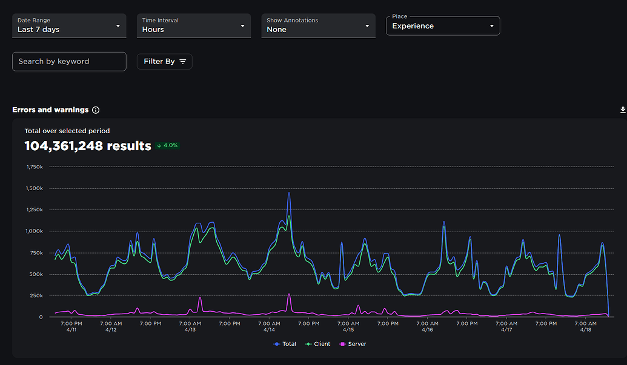Click the 4/18 date label on x-axis
627x365 pixels.
[x=586, y=330]
